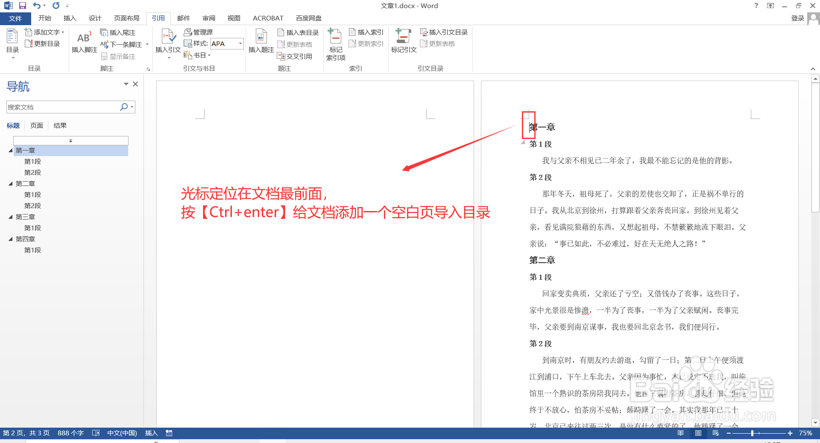Click the macro recording icon in status bar

pyautogui.click(x=169, y=433)
